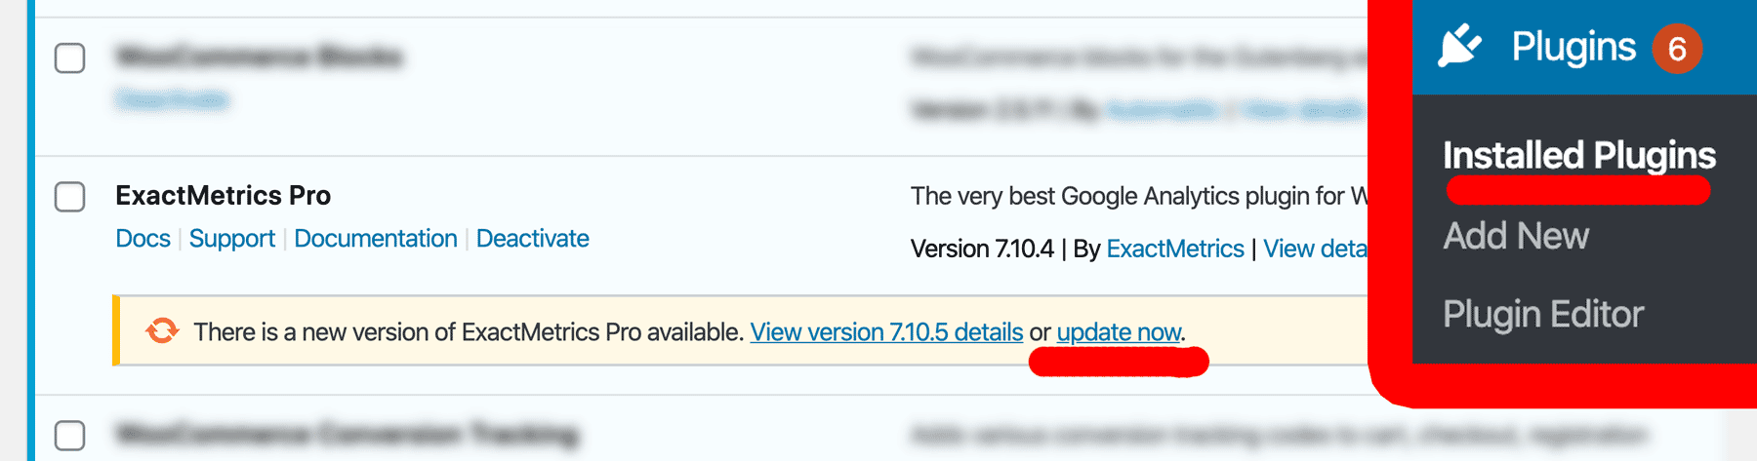Screen dimensions: 1757x461
Task: Open View details for ExactMetrics Pro
Action: coord(1315,250)
